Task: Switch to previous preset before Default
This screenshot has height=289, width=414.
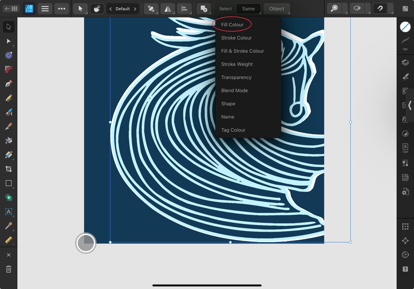Action: (x=111, y=9)
